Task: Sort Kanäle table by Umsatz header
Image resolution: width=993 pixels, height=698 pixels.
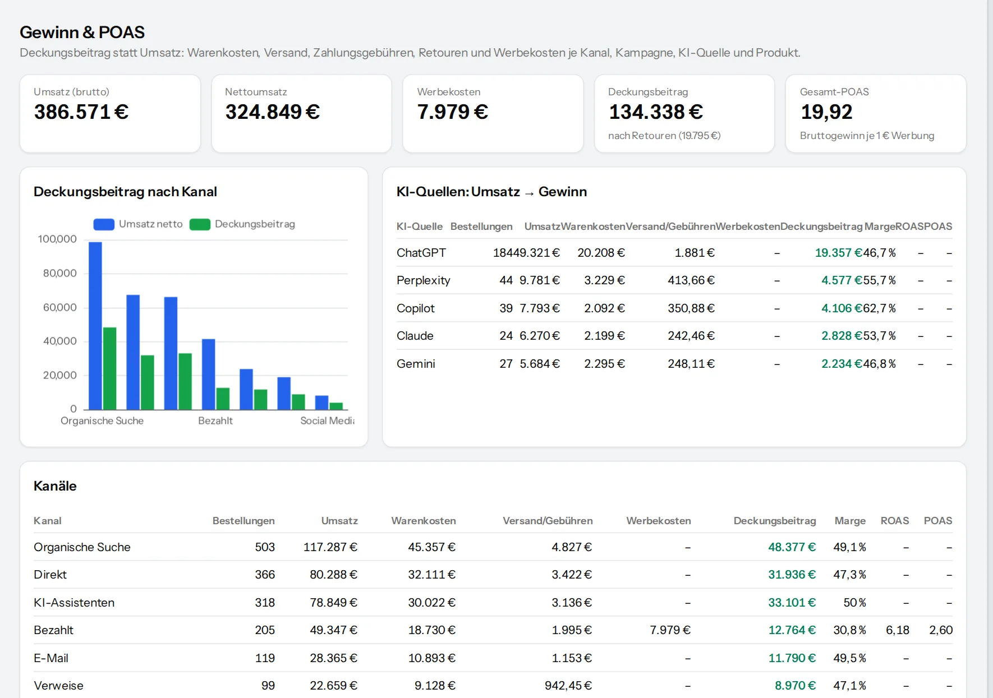Action: coord(339,521)
